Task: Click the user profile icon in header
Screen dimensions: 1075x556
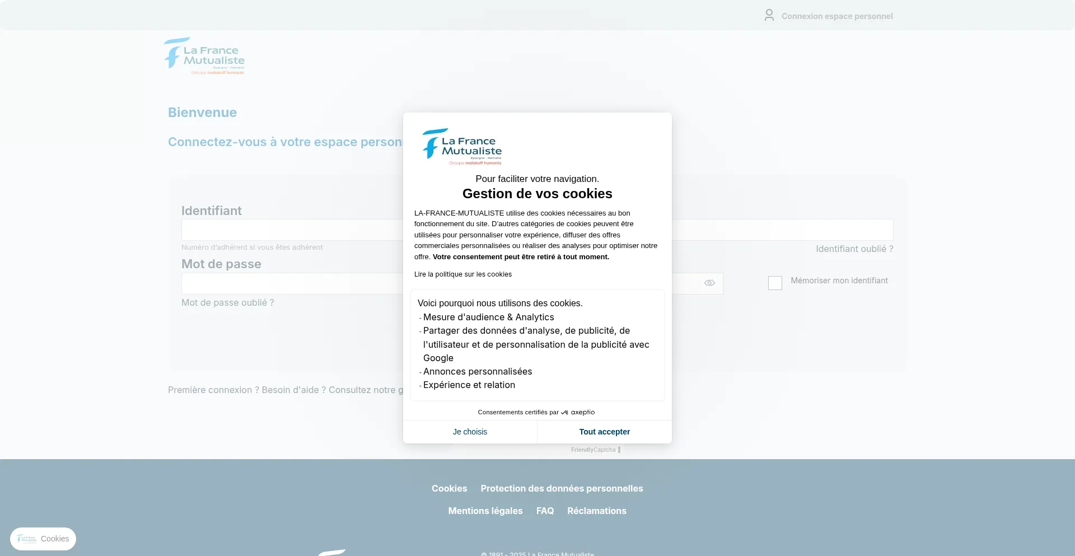Action: tap(769, 15)
